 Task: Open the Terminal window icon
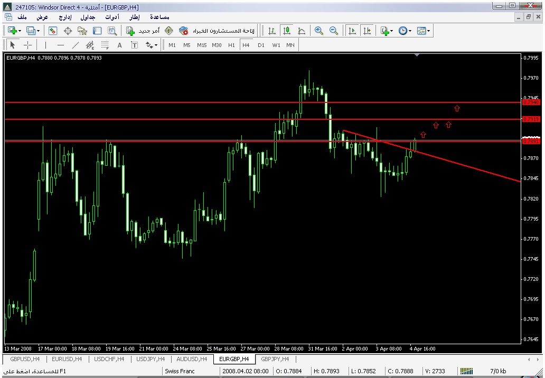(x=97, y=31)
